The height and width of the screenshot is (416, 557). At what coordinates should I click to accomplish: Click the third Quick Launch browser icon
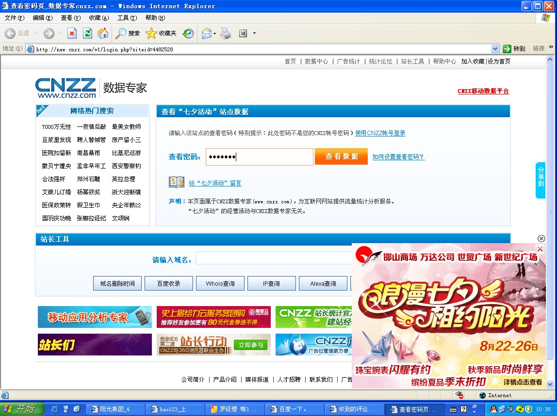pyautogui.click(x=77, y=409)
